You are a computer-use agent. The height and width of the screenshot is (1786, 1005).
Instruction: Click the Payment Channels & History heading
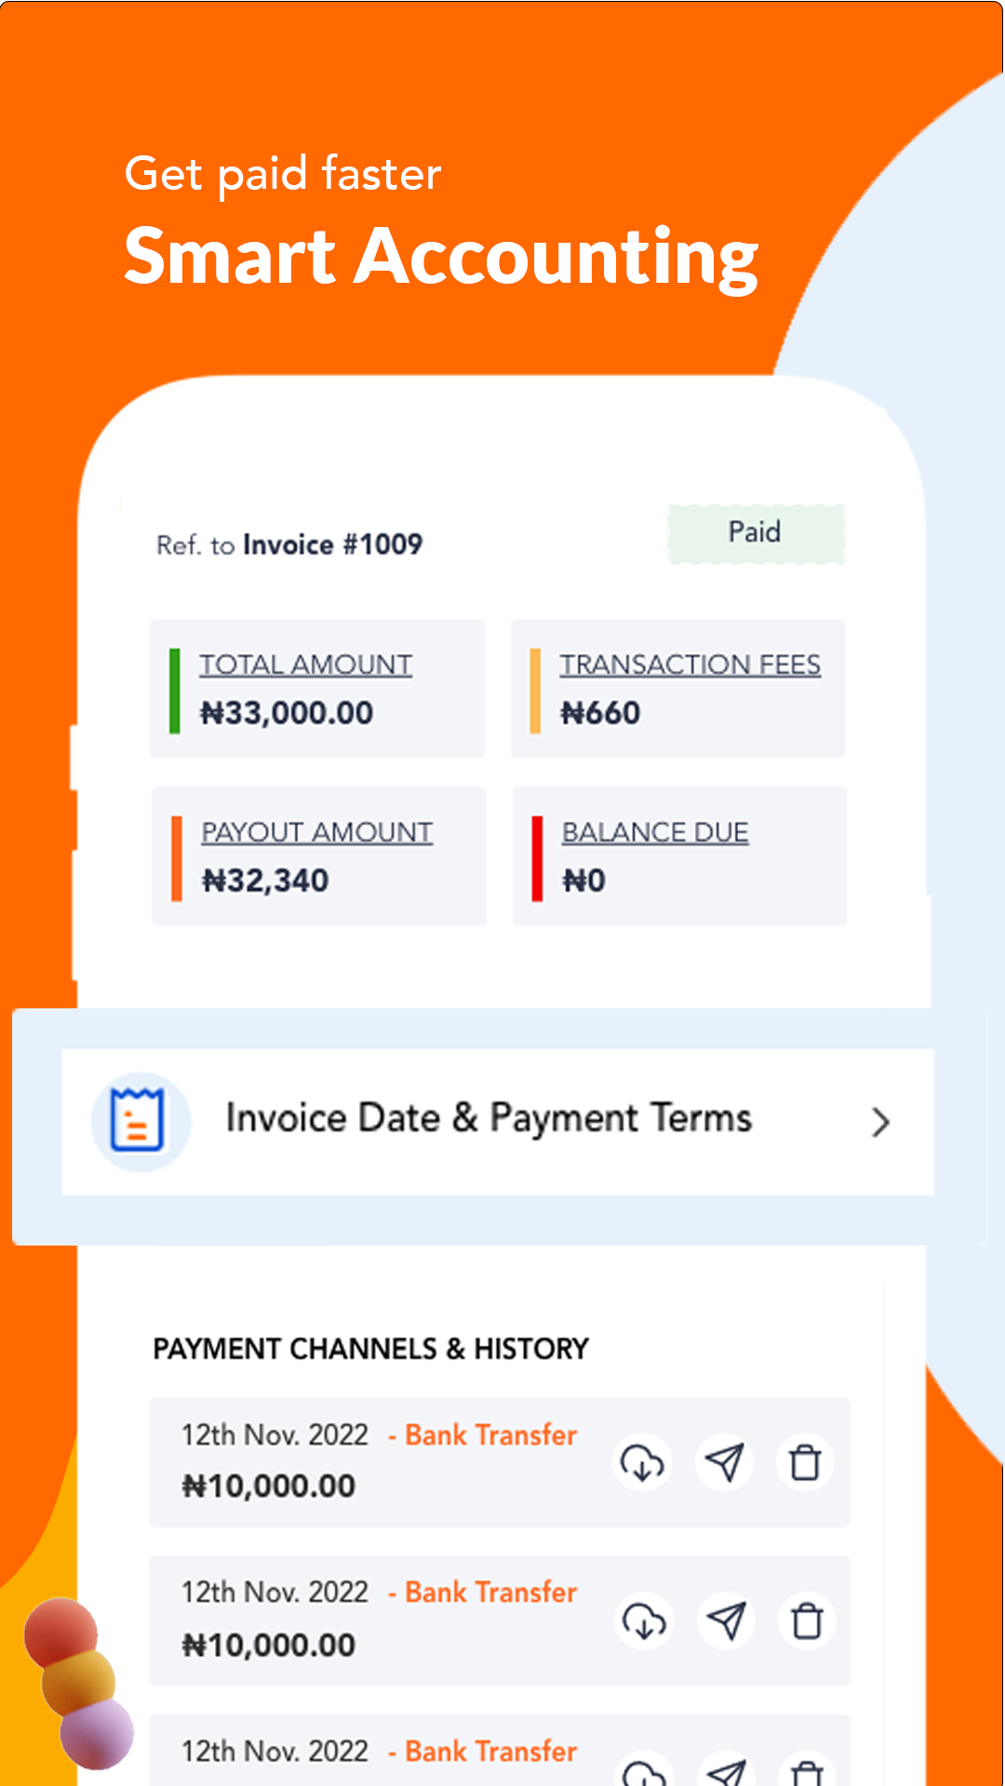pos(370,1349)
